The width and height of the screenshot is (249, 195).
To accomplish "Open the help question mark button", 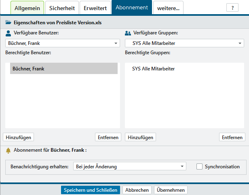I will click(x=232, y=8).
